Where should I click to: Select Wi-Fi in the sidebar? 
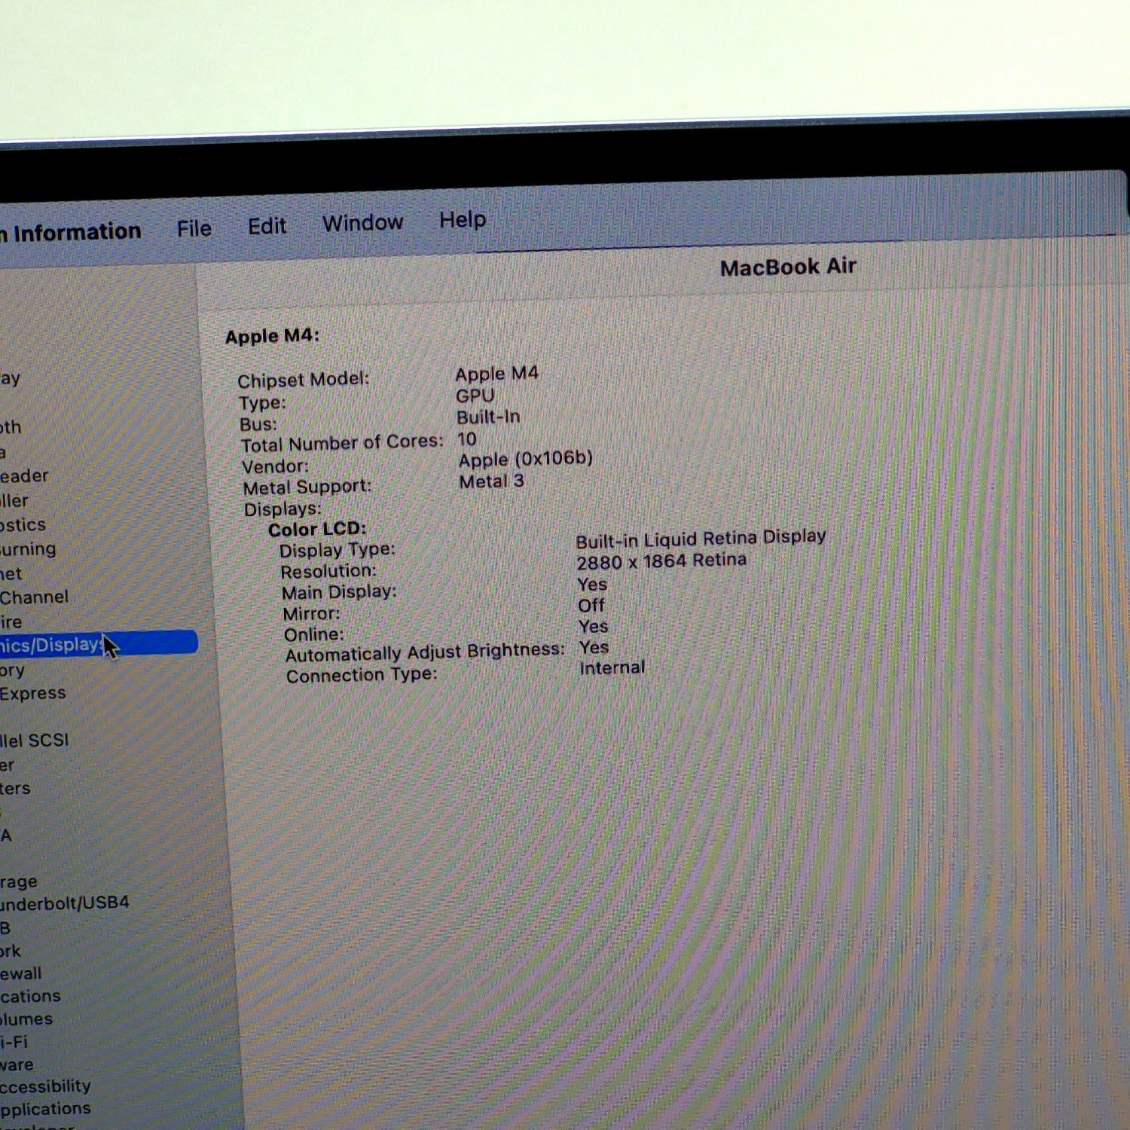(x=14, y=1042)
